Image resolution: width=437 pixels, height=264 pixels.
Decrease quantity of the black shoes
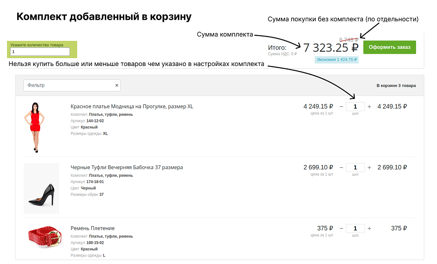click(x=342, y=168)
